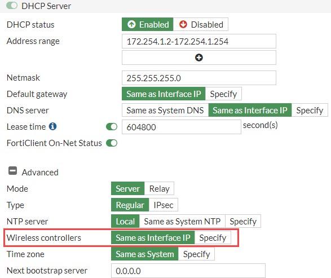331x278 pixels.
Task: Select Enabled for DHCP status
Action: point(148,24)
